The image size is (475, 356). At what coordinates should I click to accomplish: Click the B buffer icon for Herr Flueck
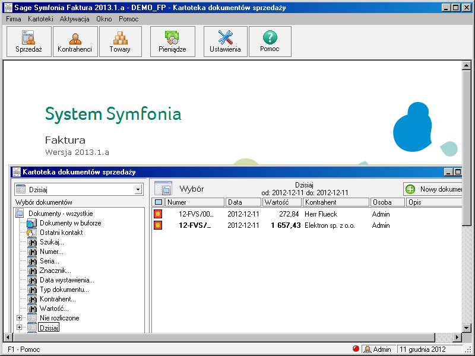(158, 214)
